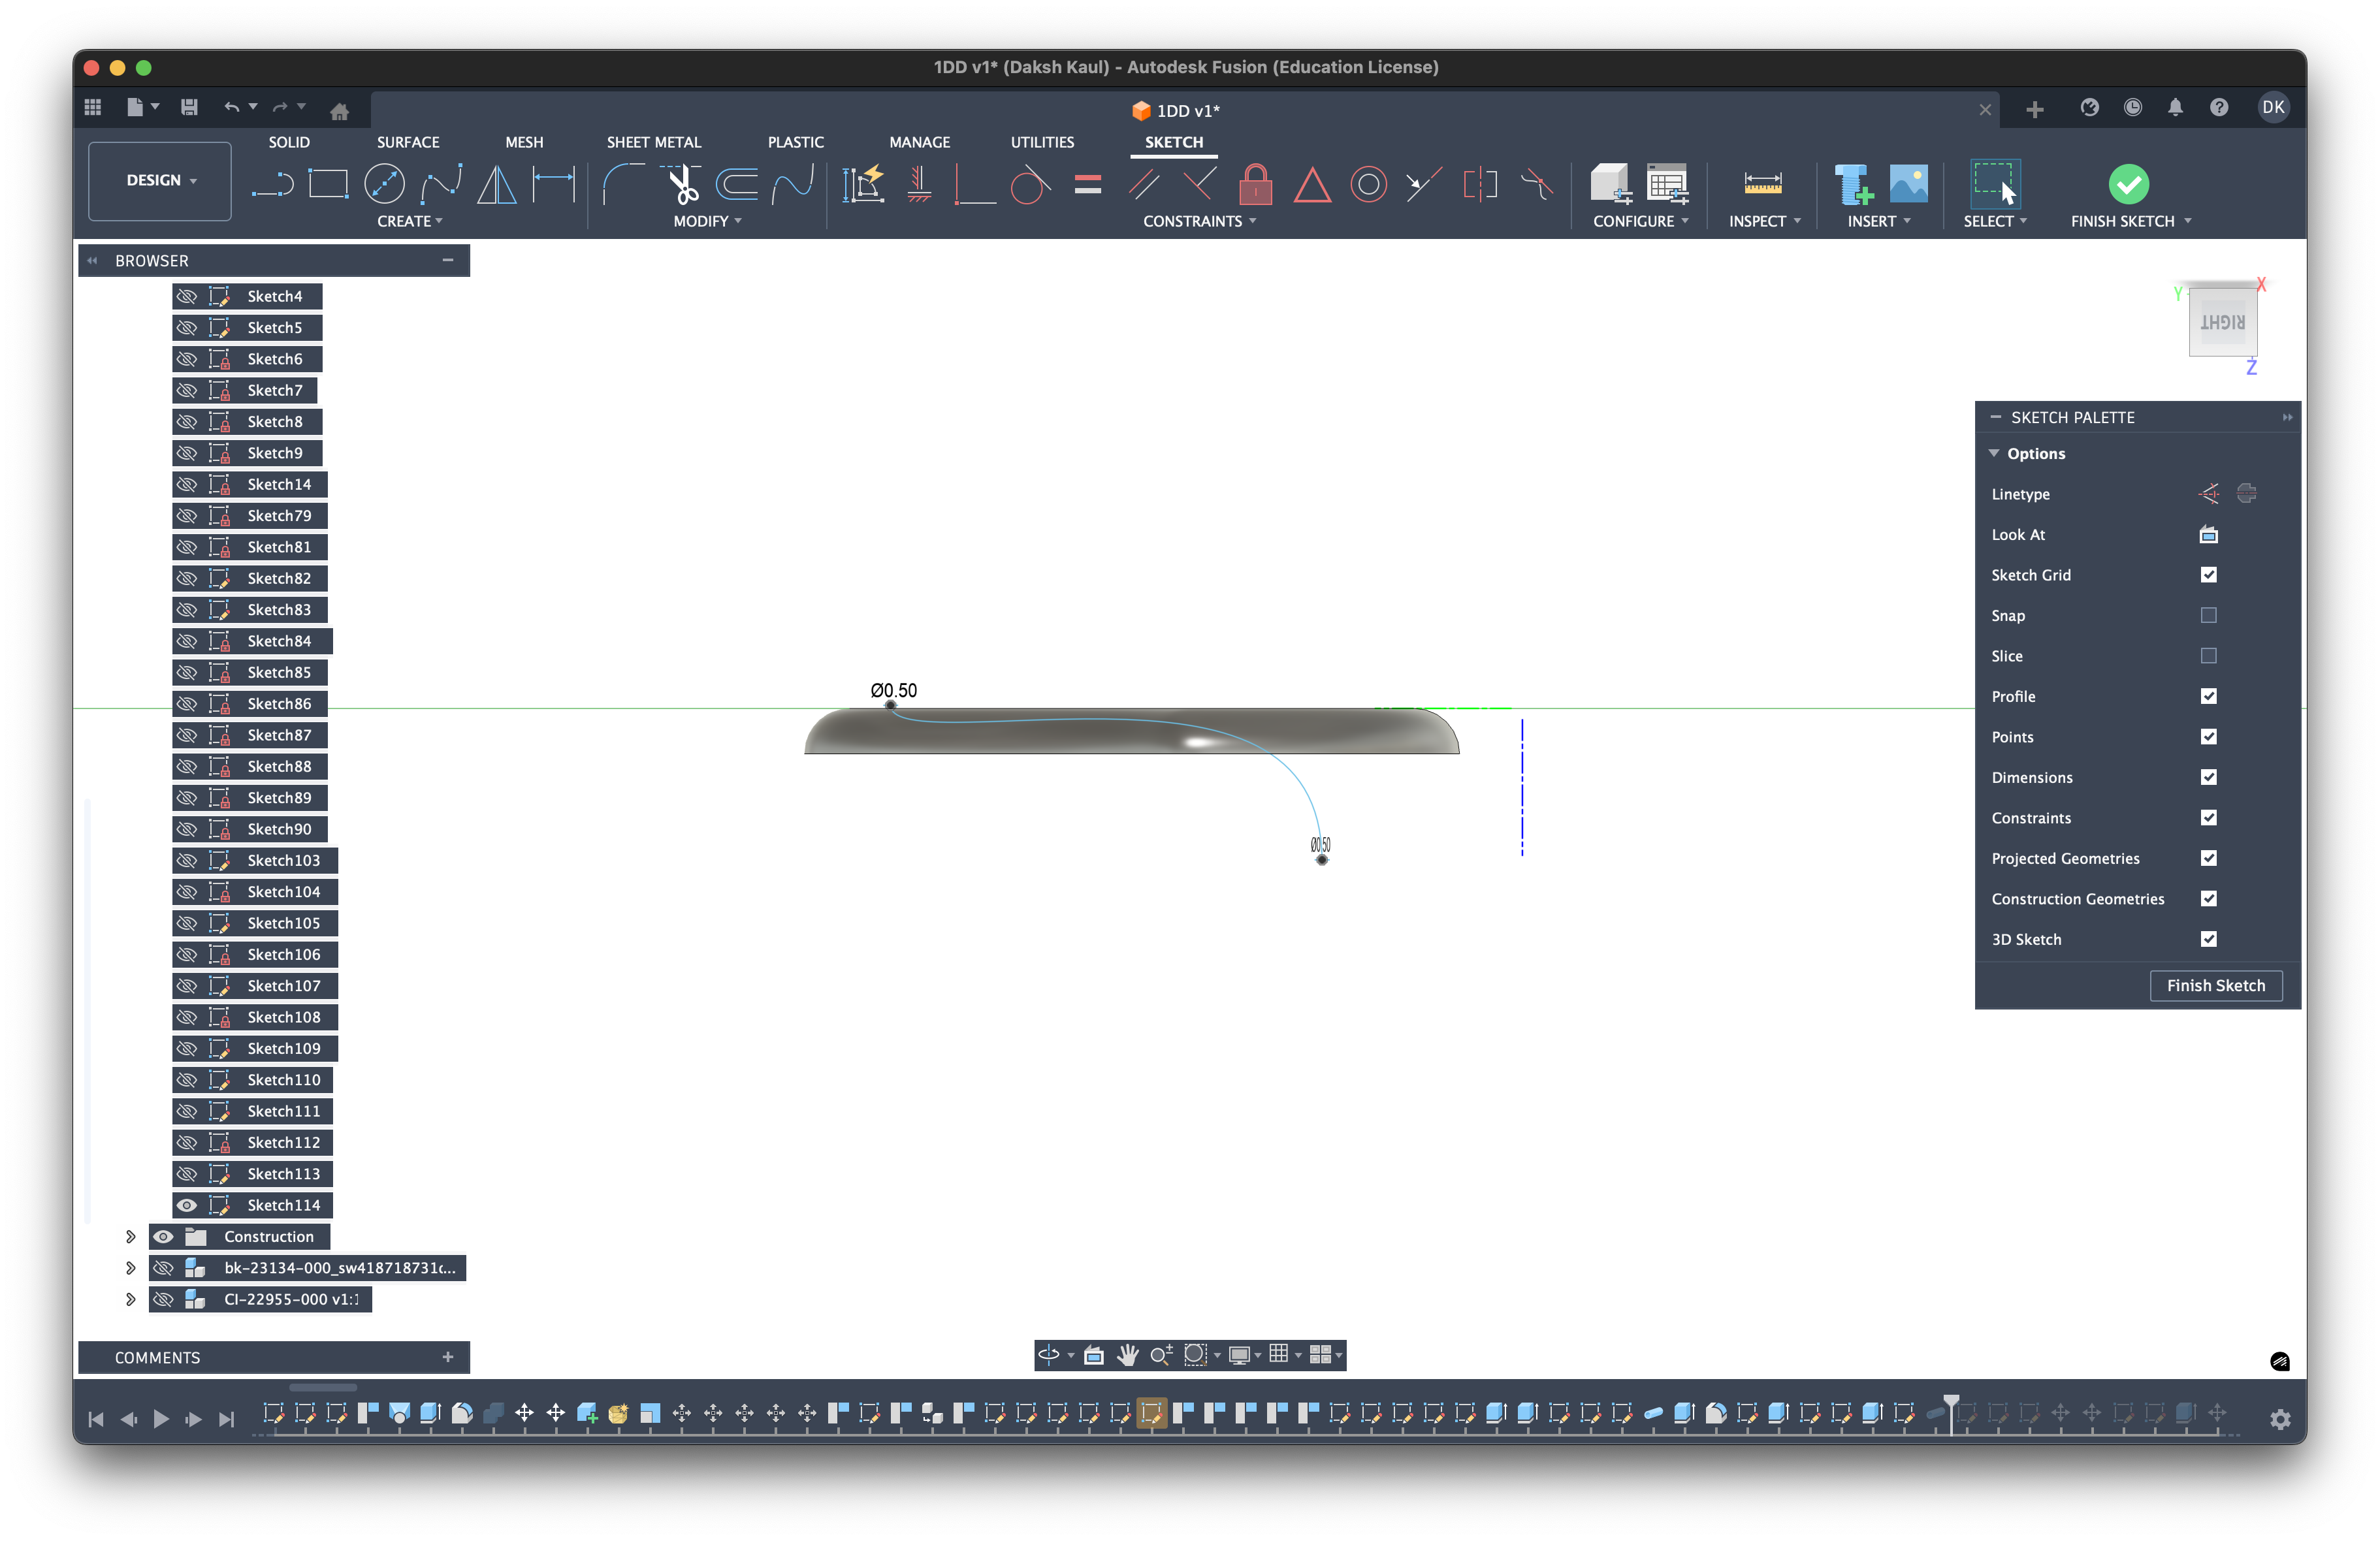
Task: Click the 2-Point Rectangle tool
Action: (327, 185)
